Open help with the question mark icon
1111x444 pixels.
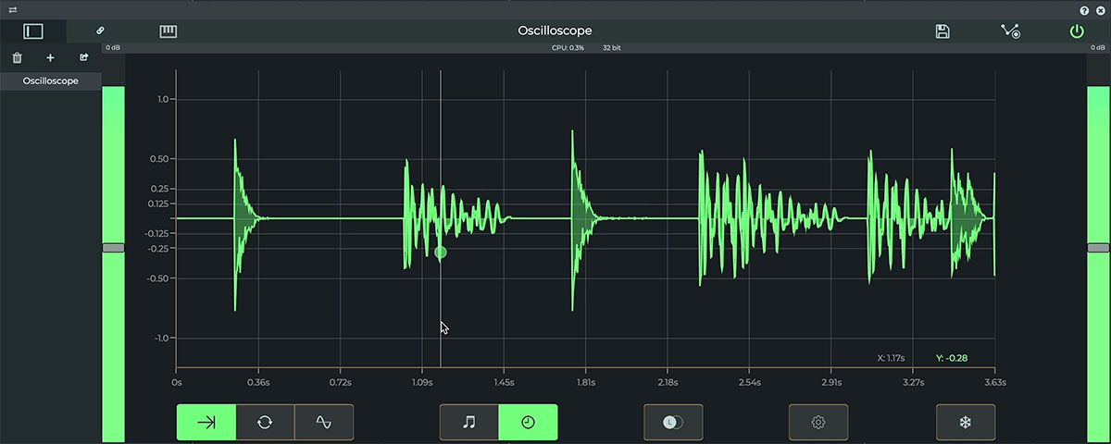(x=1084, y=9)
